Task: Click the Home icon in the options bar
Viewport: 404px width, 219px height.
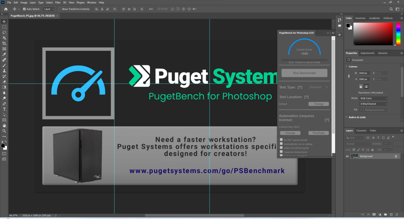Action: (6, 9)
